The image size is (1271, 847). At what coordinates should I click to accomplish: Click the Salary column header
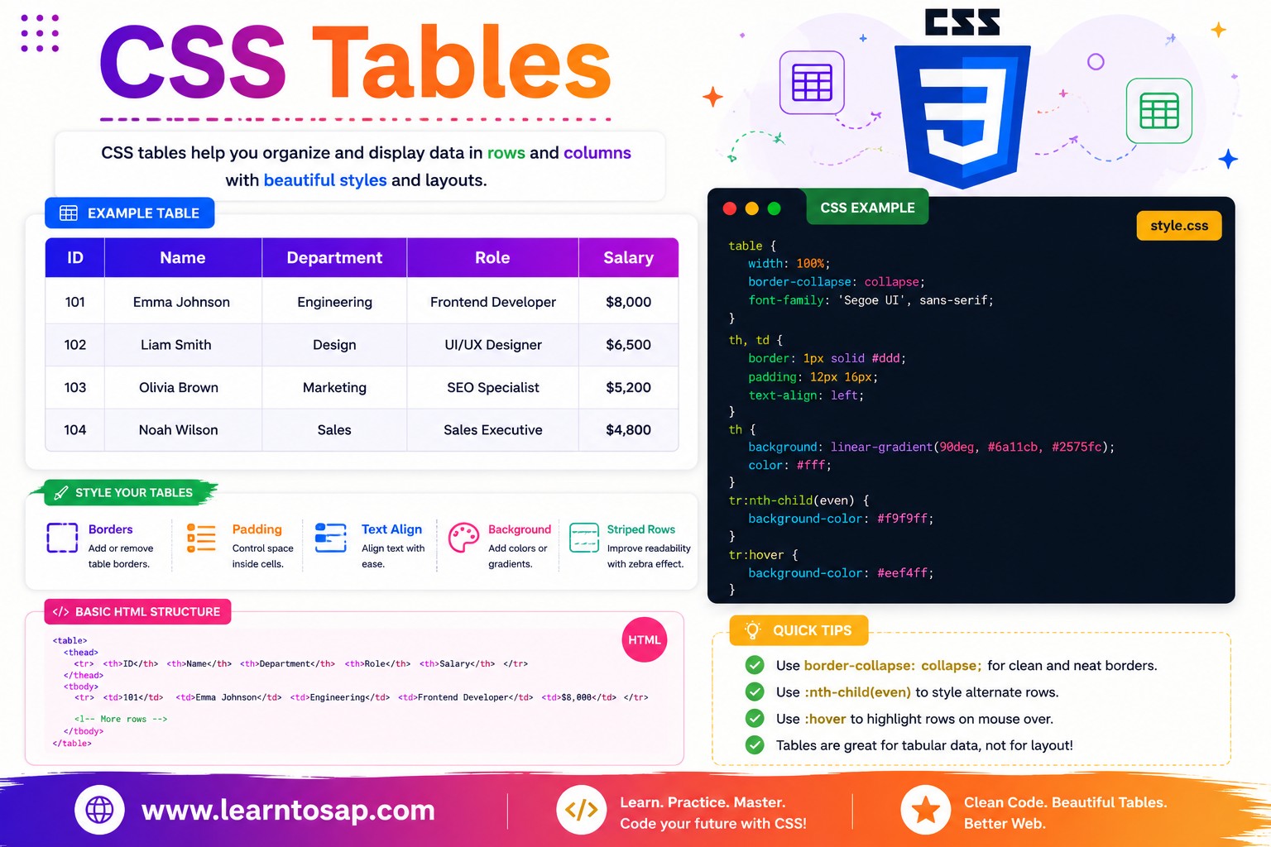628,258
